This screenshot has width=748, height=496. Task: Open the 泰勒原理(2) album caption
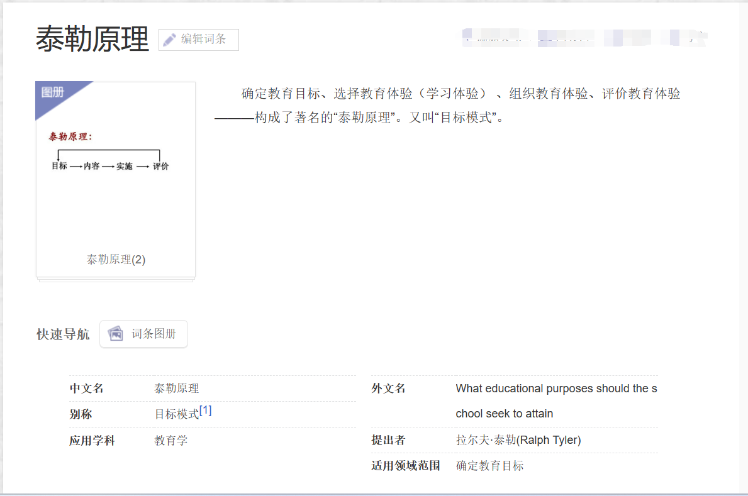pyautogui.click(x=116, y=260)
